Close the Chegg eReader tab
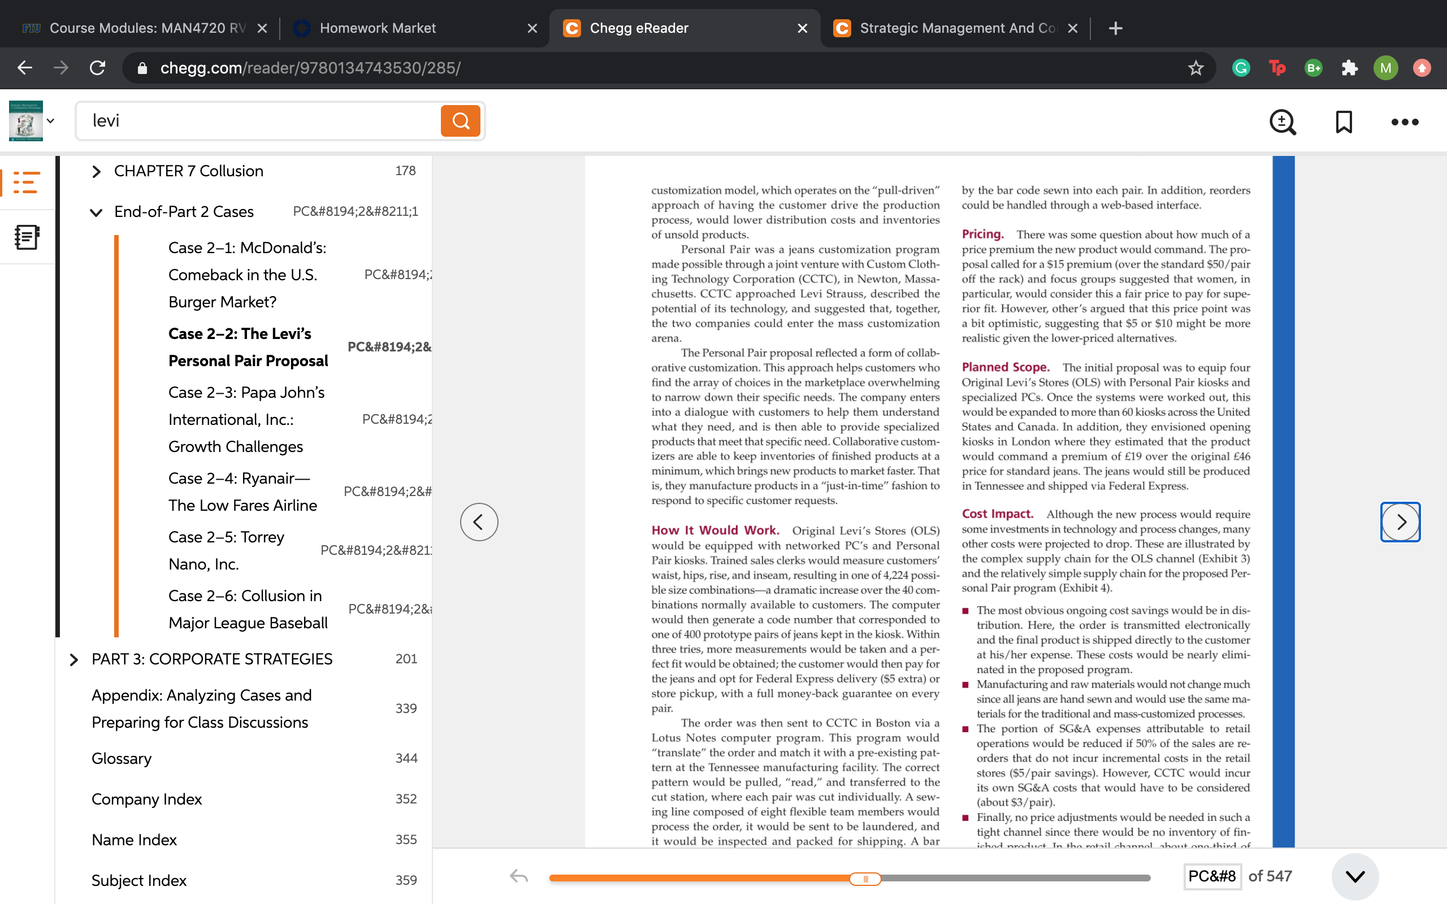The width and height of the screenshot is (1447, 904). click(x=803, y=28)
